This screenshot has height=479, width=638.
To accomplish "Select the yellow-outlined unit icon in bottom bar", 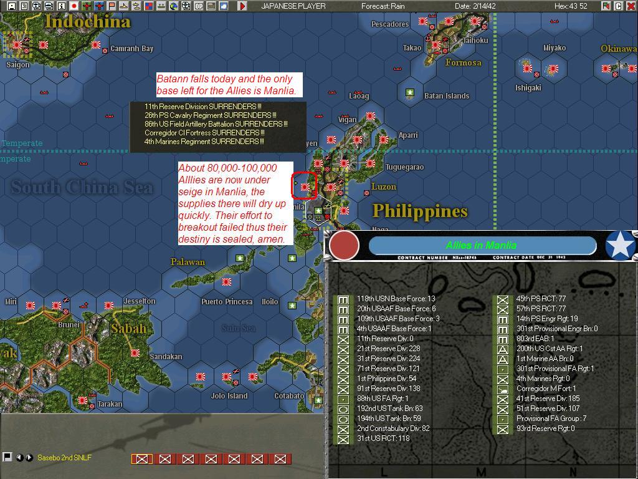I will pos(141,459).
